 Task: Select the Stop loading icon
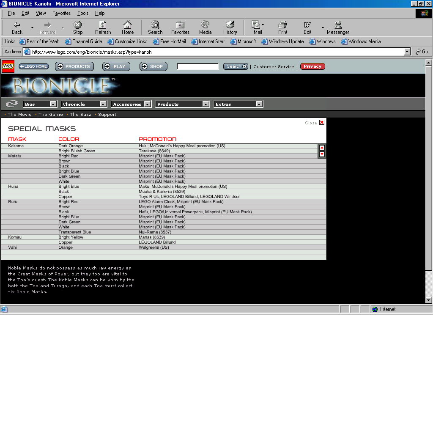[x=77, y=27]
